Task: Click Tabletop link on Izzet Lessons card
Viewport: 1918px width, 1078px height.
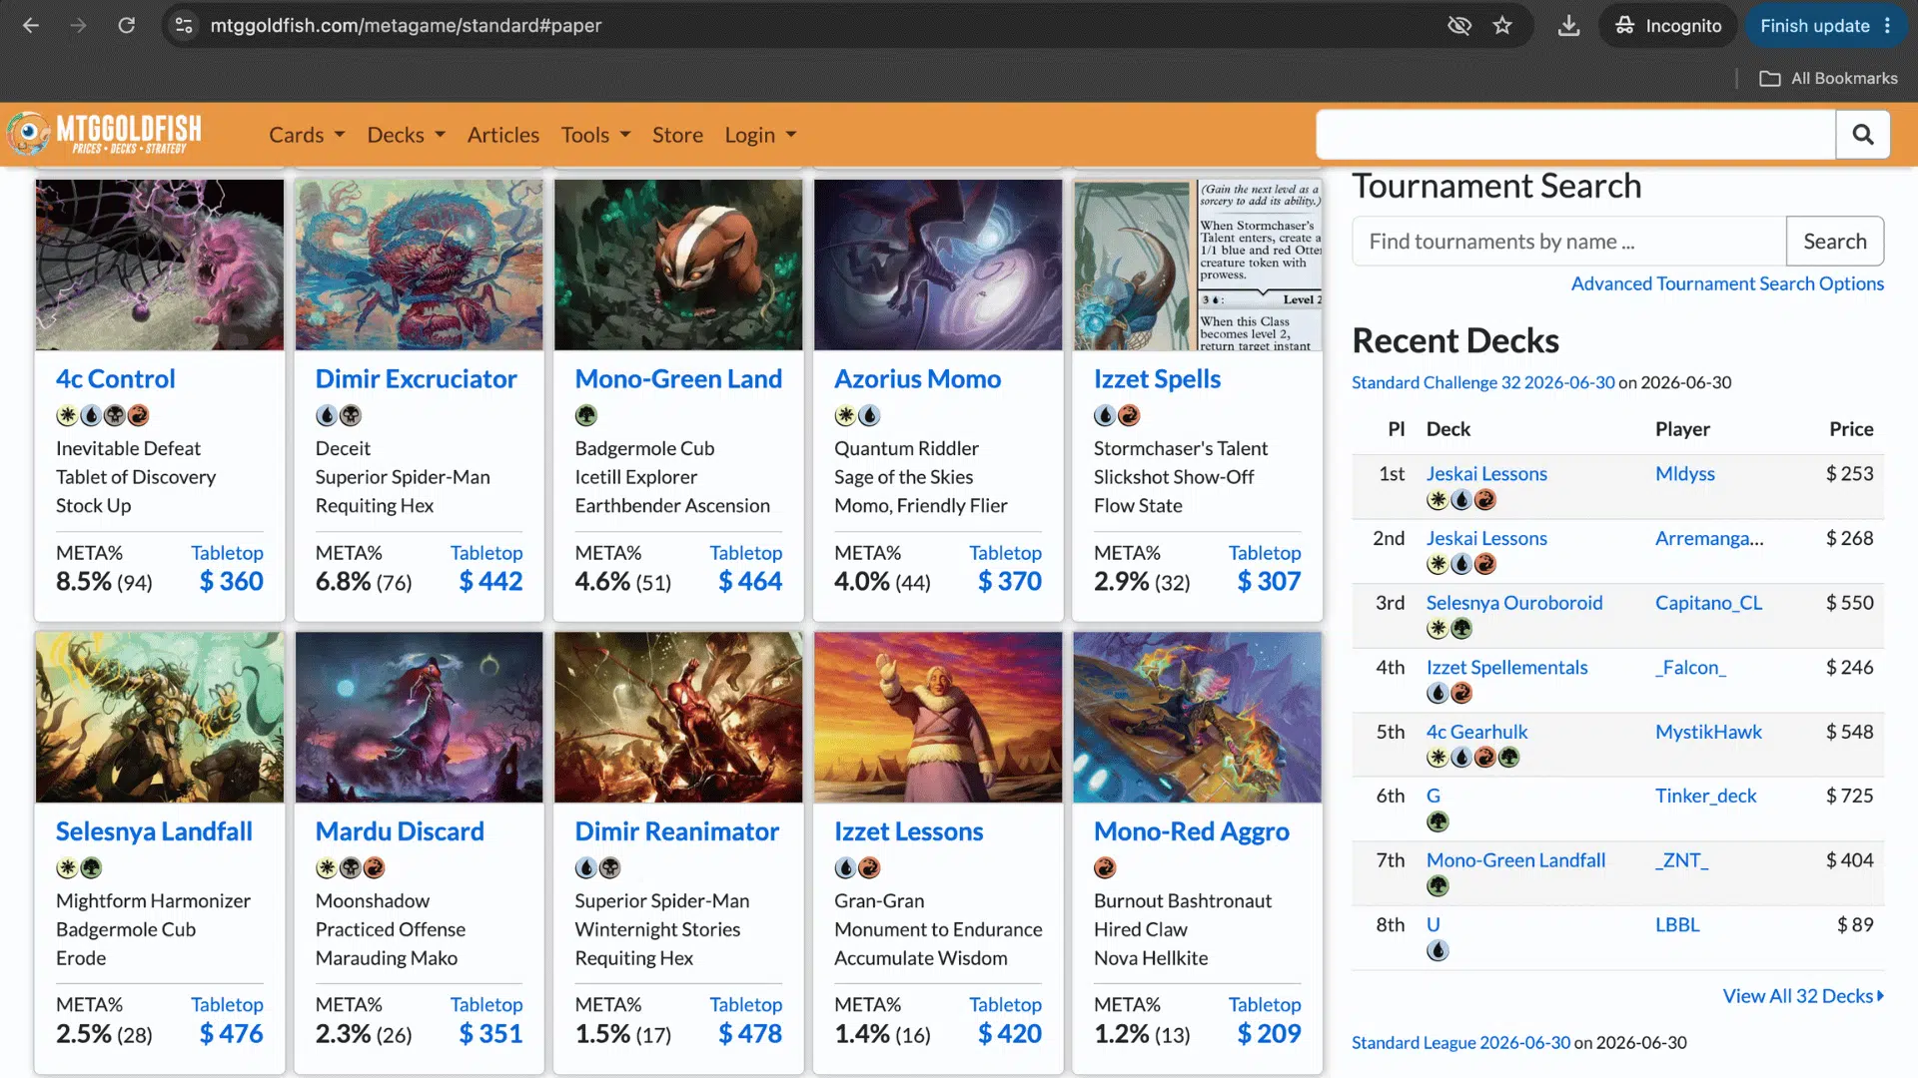Action: pos(1005,1004)
